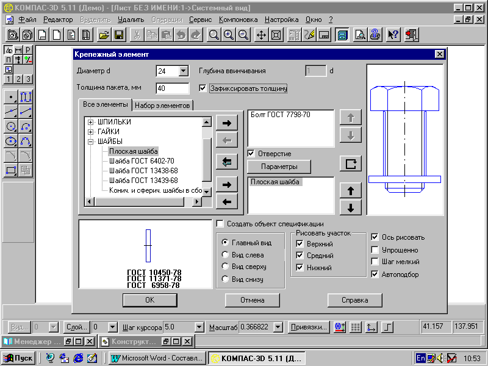Image resolution: width=488 pixels, height=366 pixels.
Task: Click the Справка button
Action: tap(355, 300)
